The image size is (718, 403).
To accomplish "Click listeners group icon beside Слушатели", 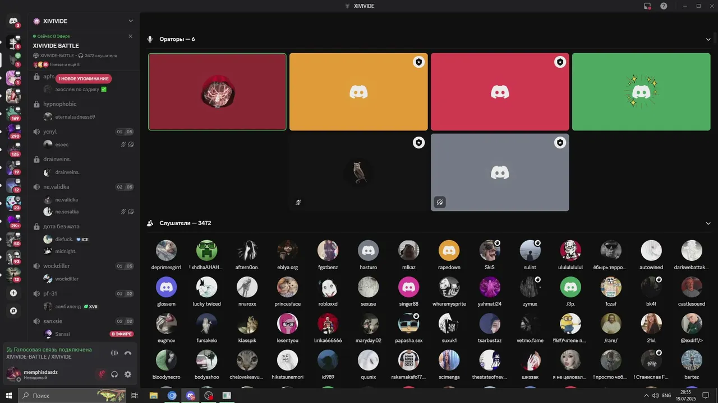I will tap(150, 223).
